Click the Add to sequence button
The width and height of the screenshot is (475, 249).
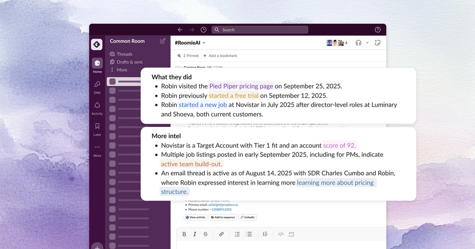coord(223,217)
